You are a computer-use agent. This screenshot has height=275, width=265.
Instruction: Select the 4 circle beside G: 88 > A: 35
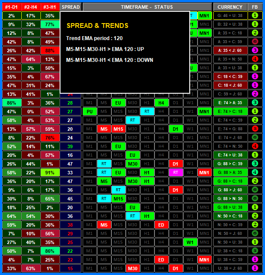click(x=255, y=172)
